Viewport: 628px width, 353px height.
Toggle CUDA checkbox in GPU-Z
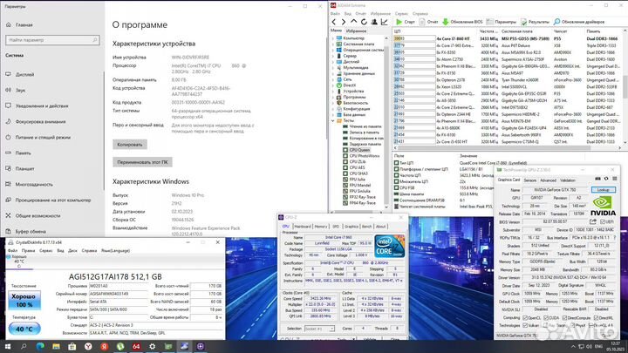coord(545,318)
